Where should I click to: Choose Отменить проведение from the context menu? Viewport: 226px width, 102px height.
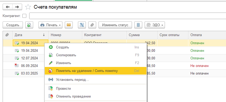(x=96, y=96)
